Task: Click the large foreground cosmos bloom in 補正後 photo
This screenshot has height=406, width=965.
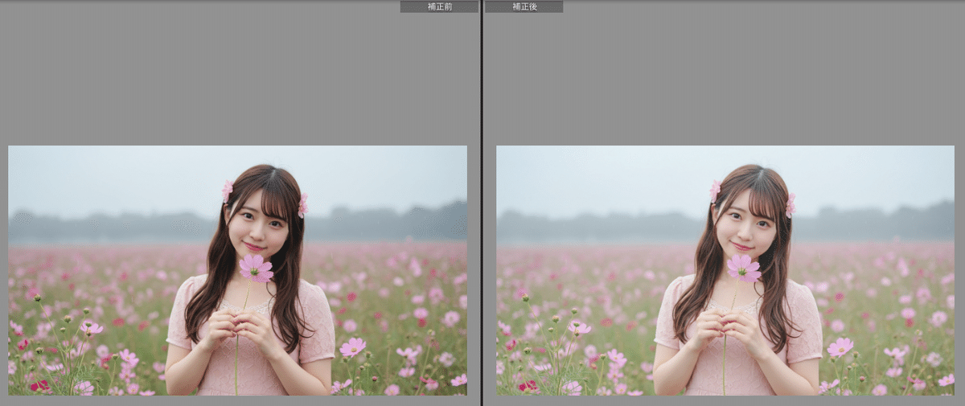Action: click(x=840, y=347)
